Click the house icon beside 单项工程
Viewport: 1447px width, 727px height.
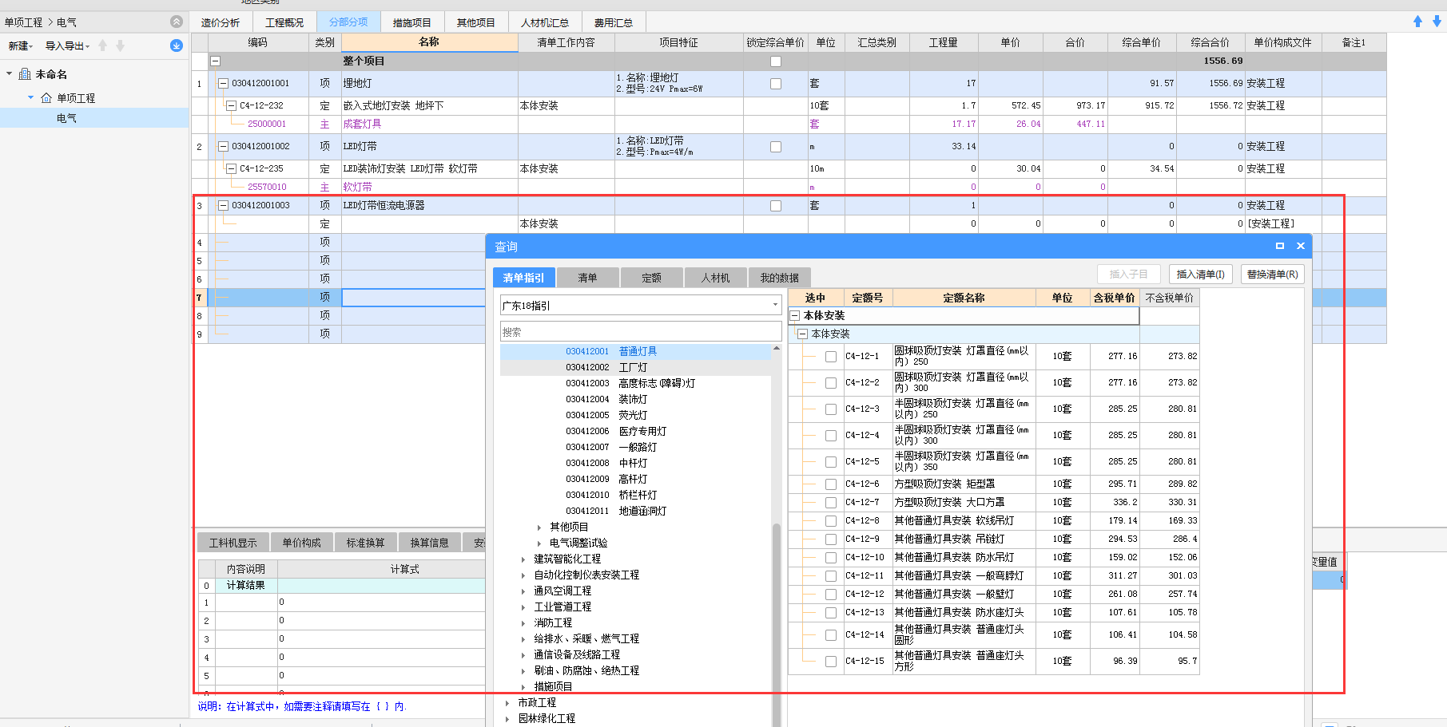tap(46, 97)
